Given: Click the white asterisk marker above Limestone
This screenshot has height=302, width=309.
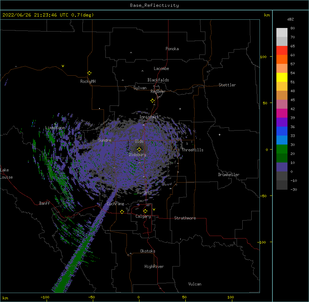Looking at the screenshot, I should (55, 124).
